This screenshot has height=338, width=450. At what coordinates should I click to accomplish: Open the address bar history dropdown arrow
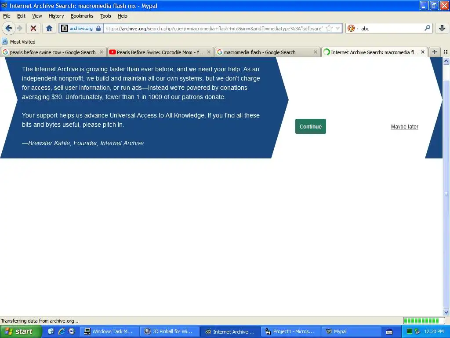[338, 28]
